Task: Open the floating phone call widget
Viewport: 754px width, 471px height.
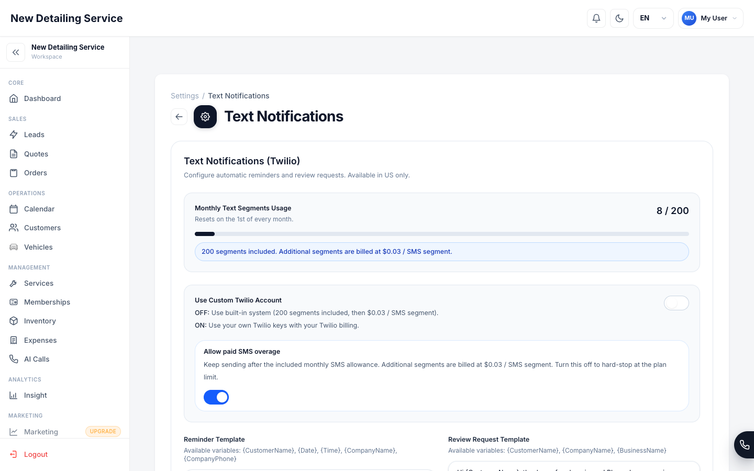Action: [x=745, y=445]
